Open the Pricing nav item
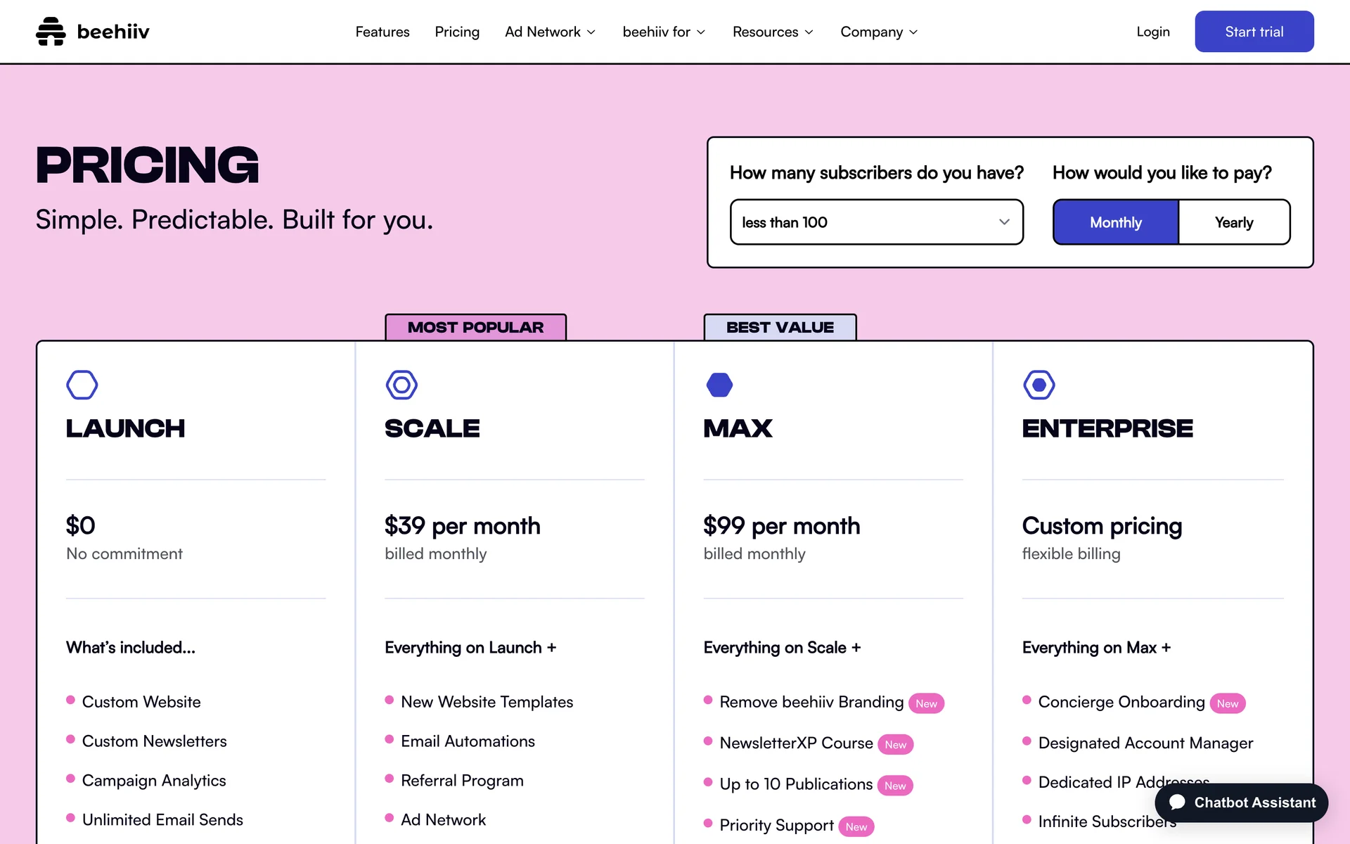Viewport: 1350px width, 844px height. coord(457,32)
